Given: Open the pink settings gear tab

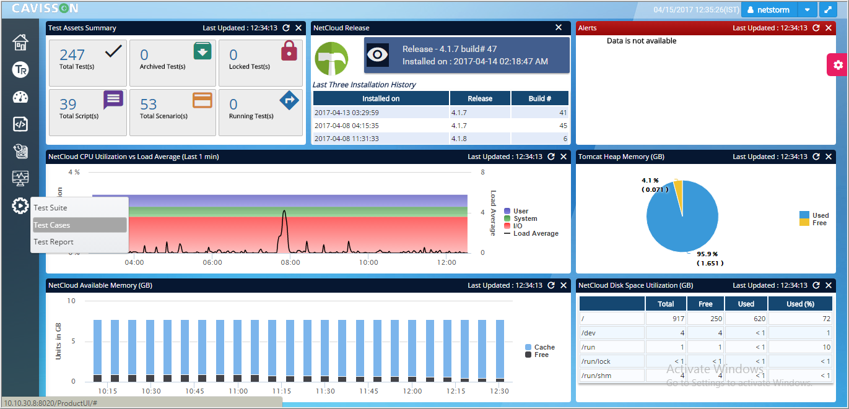Looking at the screenshot, I should 837,65.
